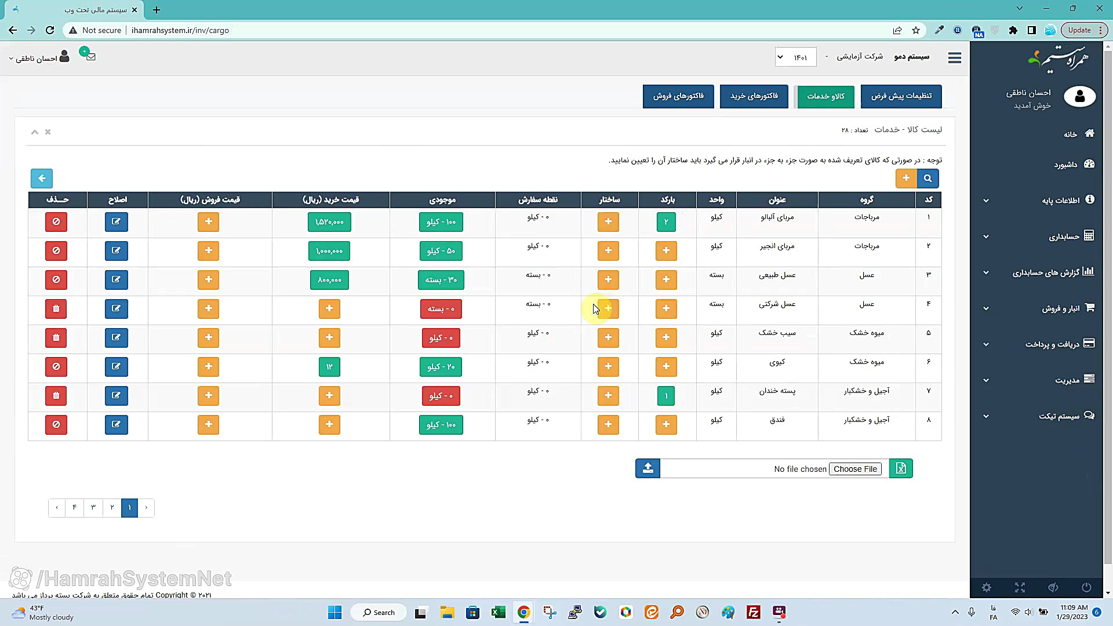1113x626 pixels.
Task: Click the green Excel export icon
Action: tap(901, 468)
